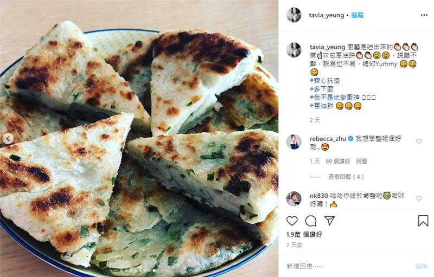The height and width of the screenshot is (277, 434).
Task: Follow tavia_yeung with the blue 追蹤 link
Action: [x=357, y=15]
